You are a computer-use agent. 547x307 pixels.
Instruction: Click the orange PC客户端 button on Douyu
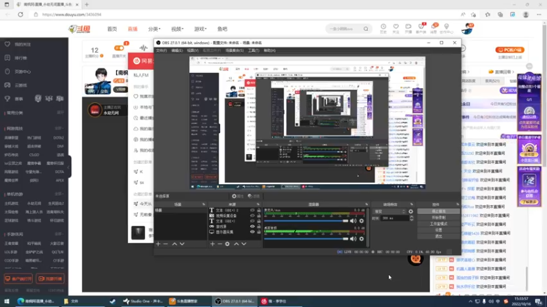click(x=509, y=50)
